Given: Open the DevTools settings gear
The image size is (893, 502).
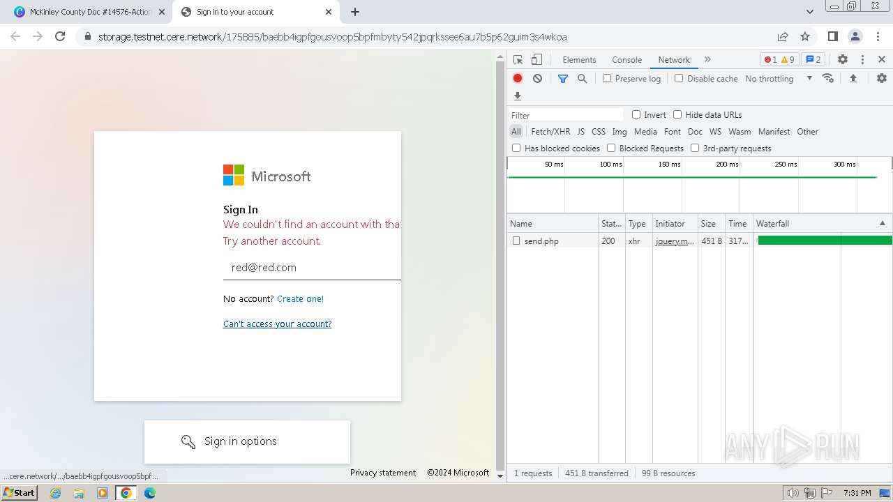Looking at the screenshot, I should [843, 60].
